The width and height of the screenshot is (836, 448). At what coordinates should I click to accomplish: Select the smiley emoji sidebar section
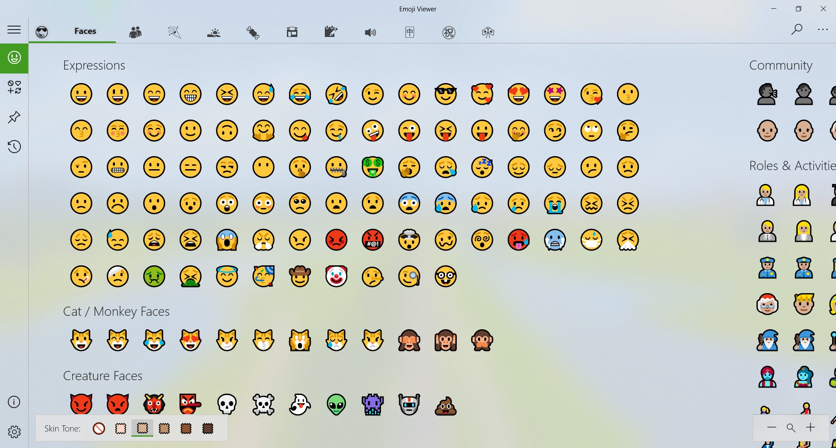click(14, 58)
